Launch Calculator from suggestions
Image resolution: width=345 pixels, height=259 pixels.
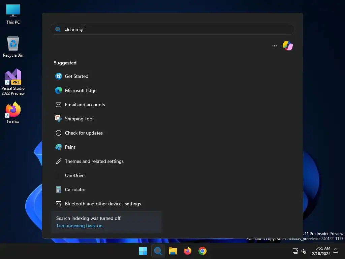(75, 190)
